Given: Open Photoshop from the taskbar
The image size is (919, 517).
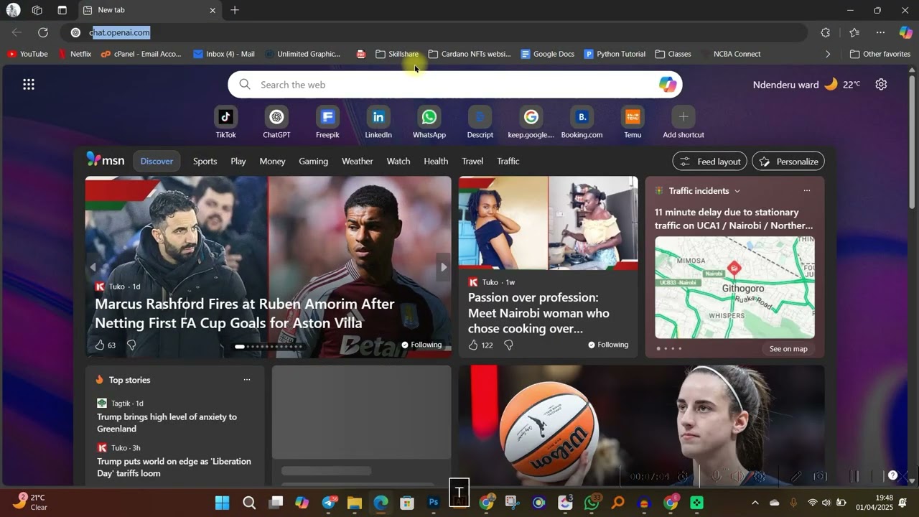Looking at the screenshot, I should point(433,503).
